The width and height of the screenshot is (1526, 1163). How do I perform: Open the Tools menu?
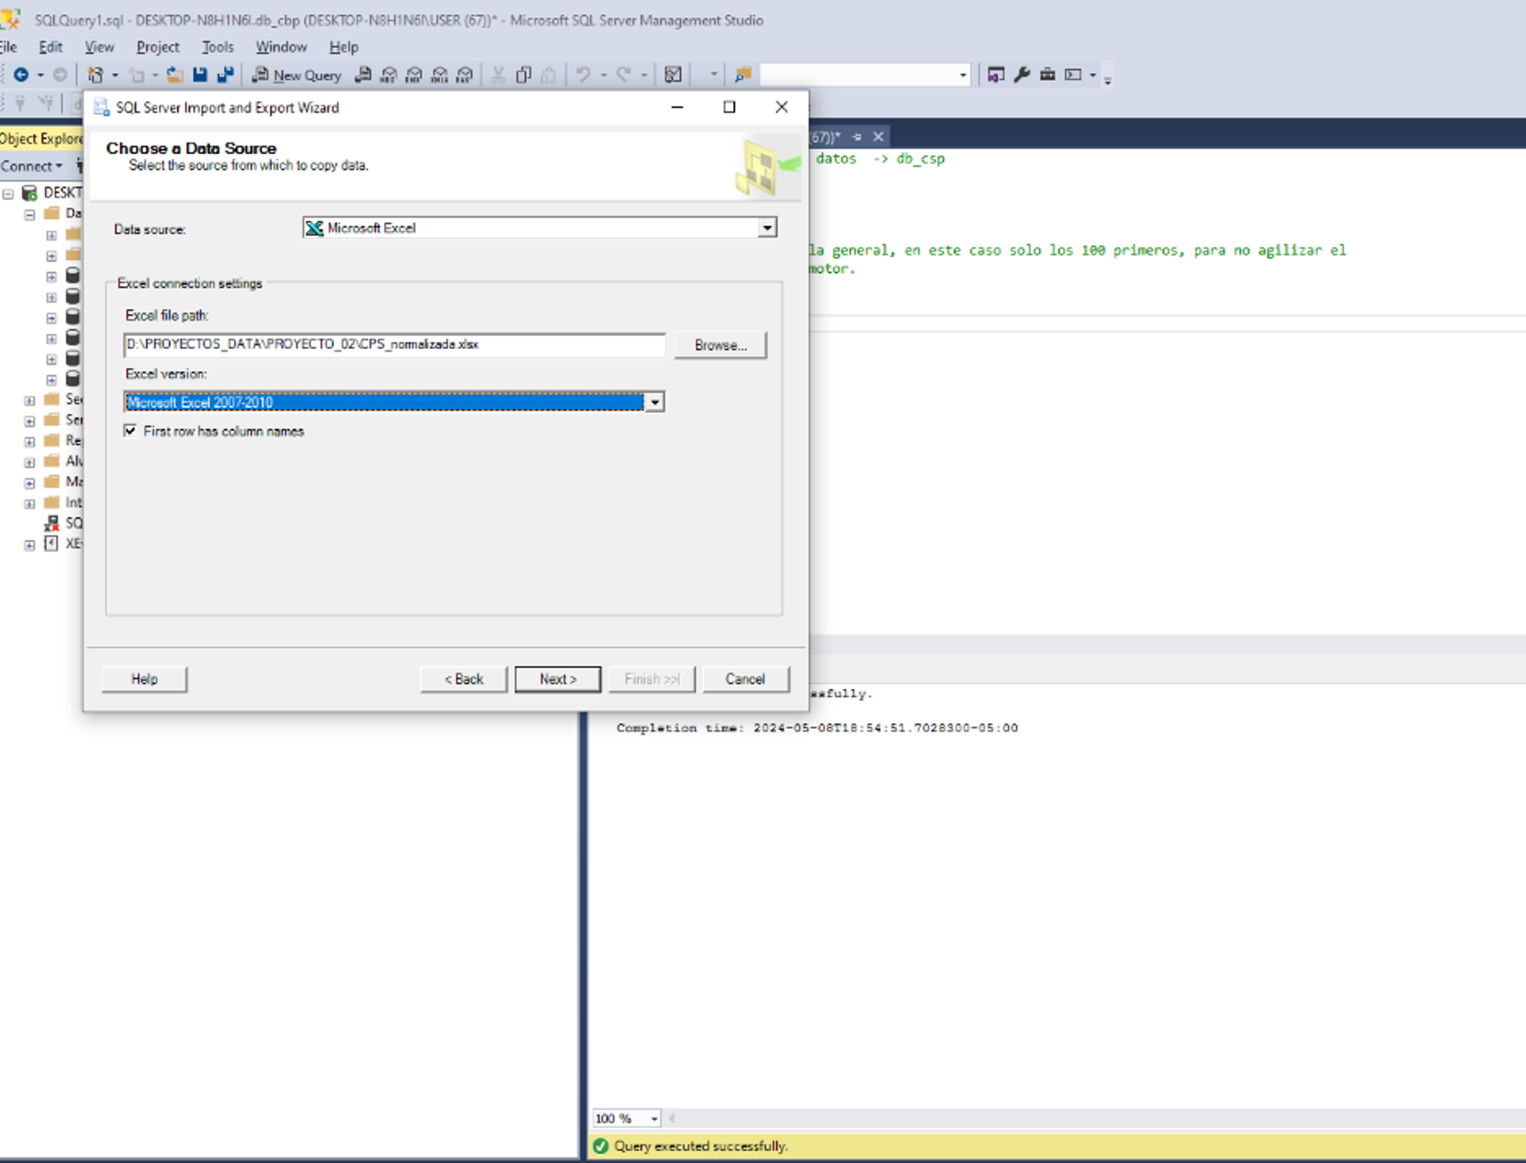click(218, 47)
